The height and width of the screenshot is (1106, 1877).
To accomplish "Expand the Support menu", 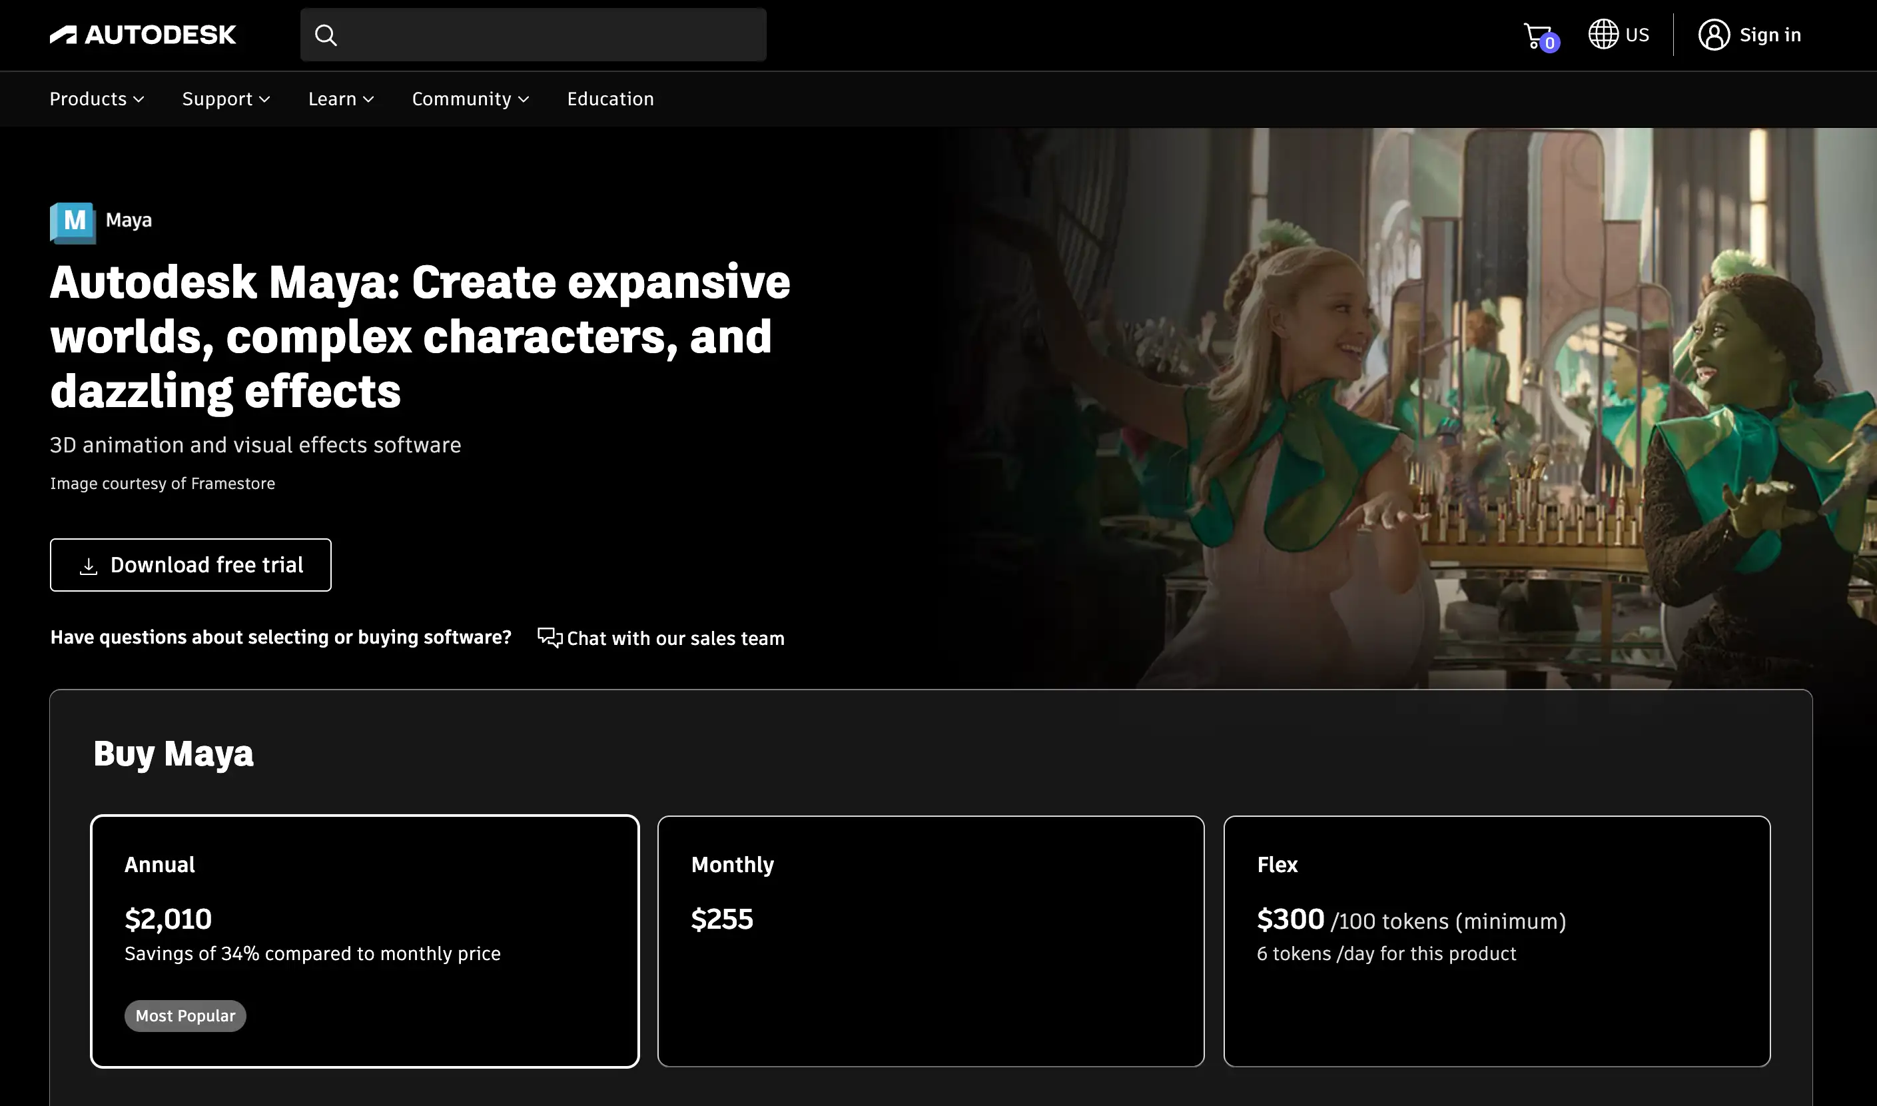I will click(226, 99).
